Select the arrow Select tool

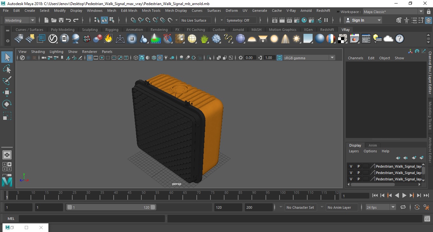(x=7, y=57)
